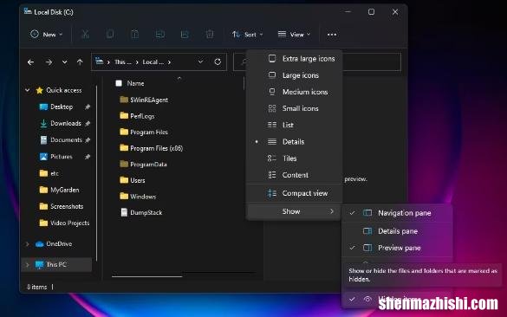Open Documents in quick access

coord(66,140)
